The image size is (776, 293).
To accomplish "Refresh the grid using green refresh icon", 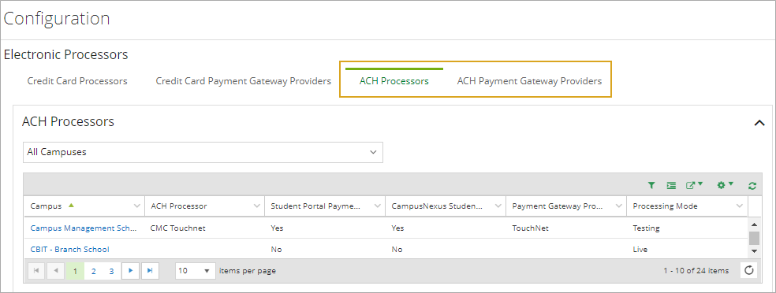I will pos(752,186).
